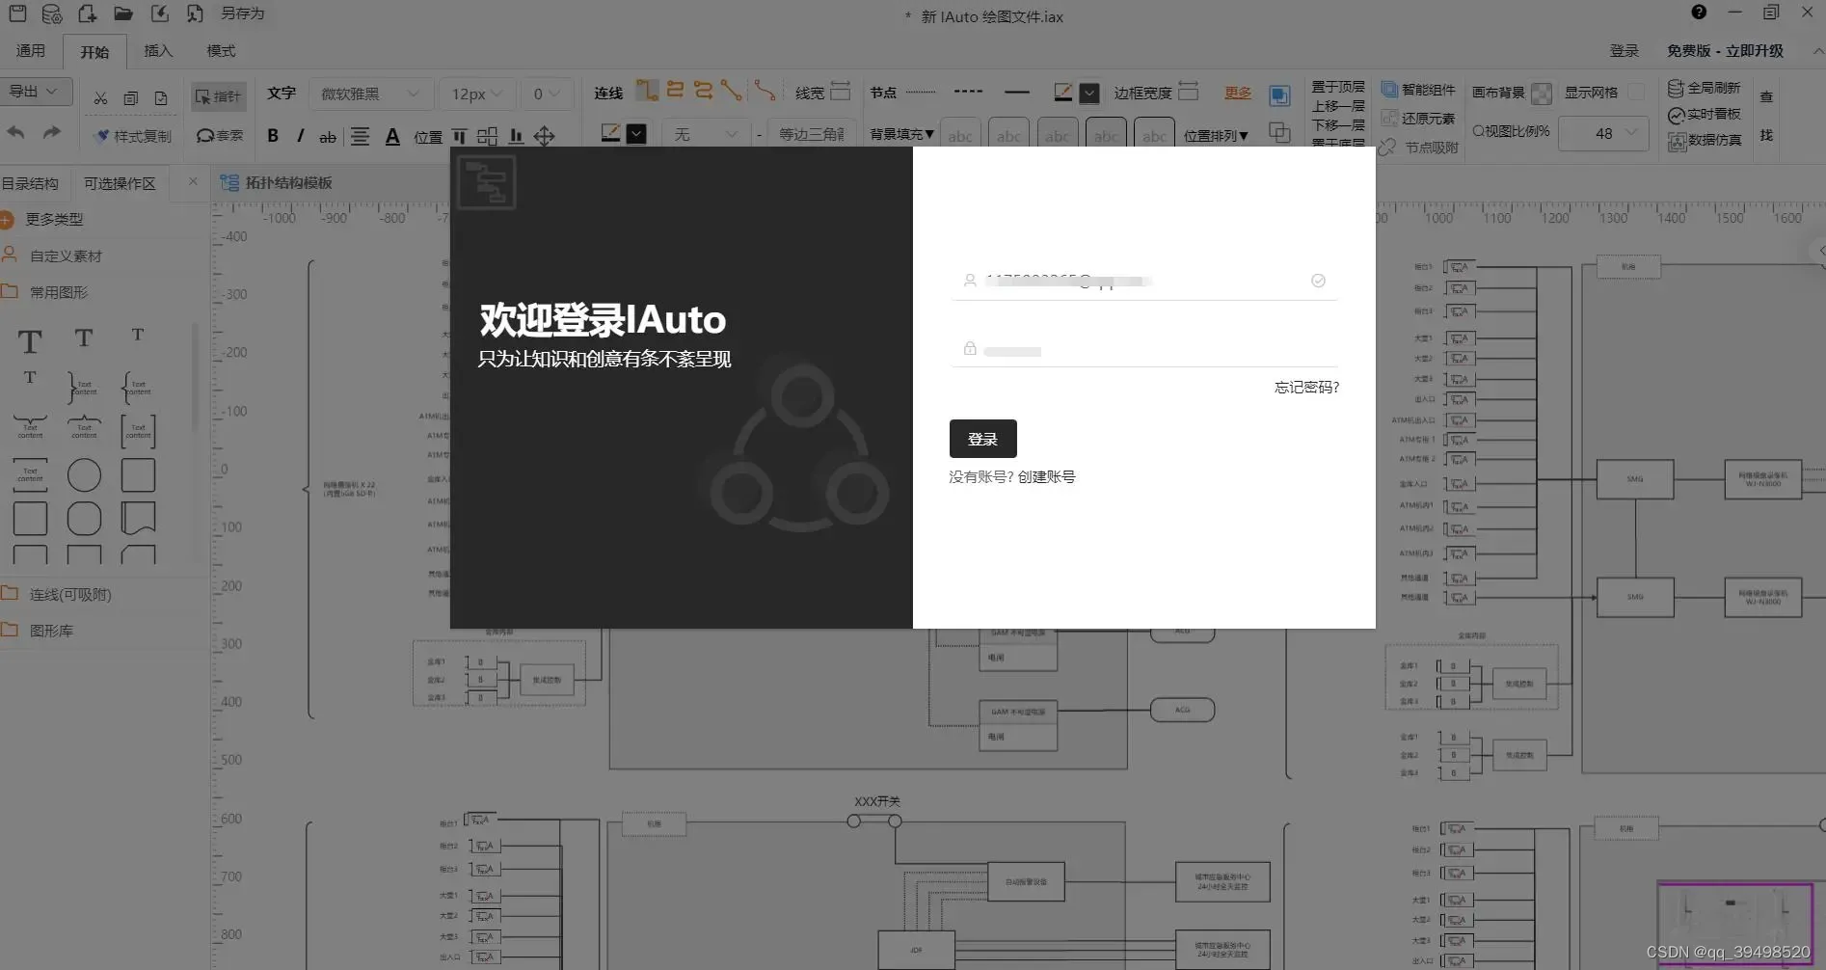Open the 导出 export dropdown
This screenshot has width=1826, height=970.
pos(37,92)
